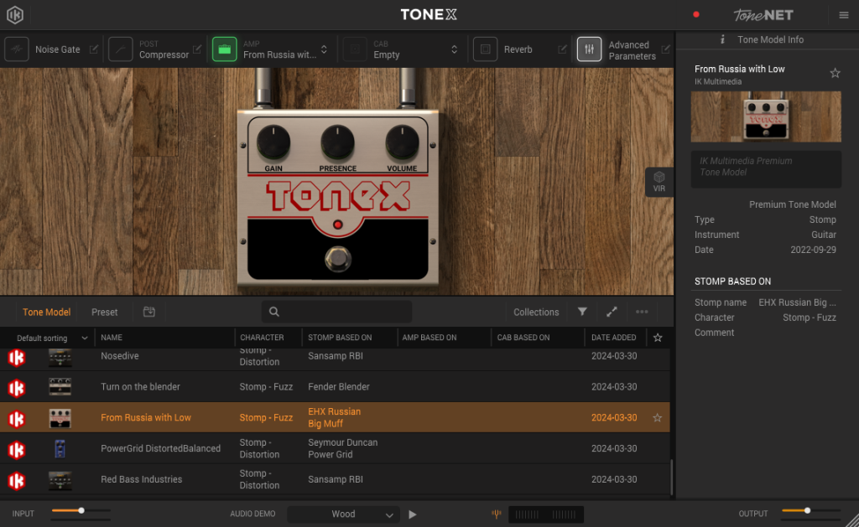
Task: Toggle the Amp module power button
Action: tap(225, 49)
